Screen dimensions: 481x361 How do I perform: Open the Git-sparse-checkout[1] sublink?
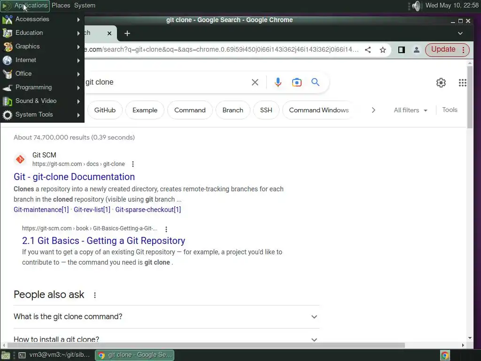point(148,210)
